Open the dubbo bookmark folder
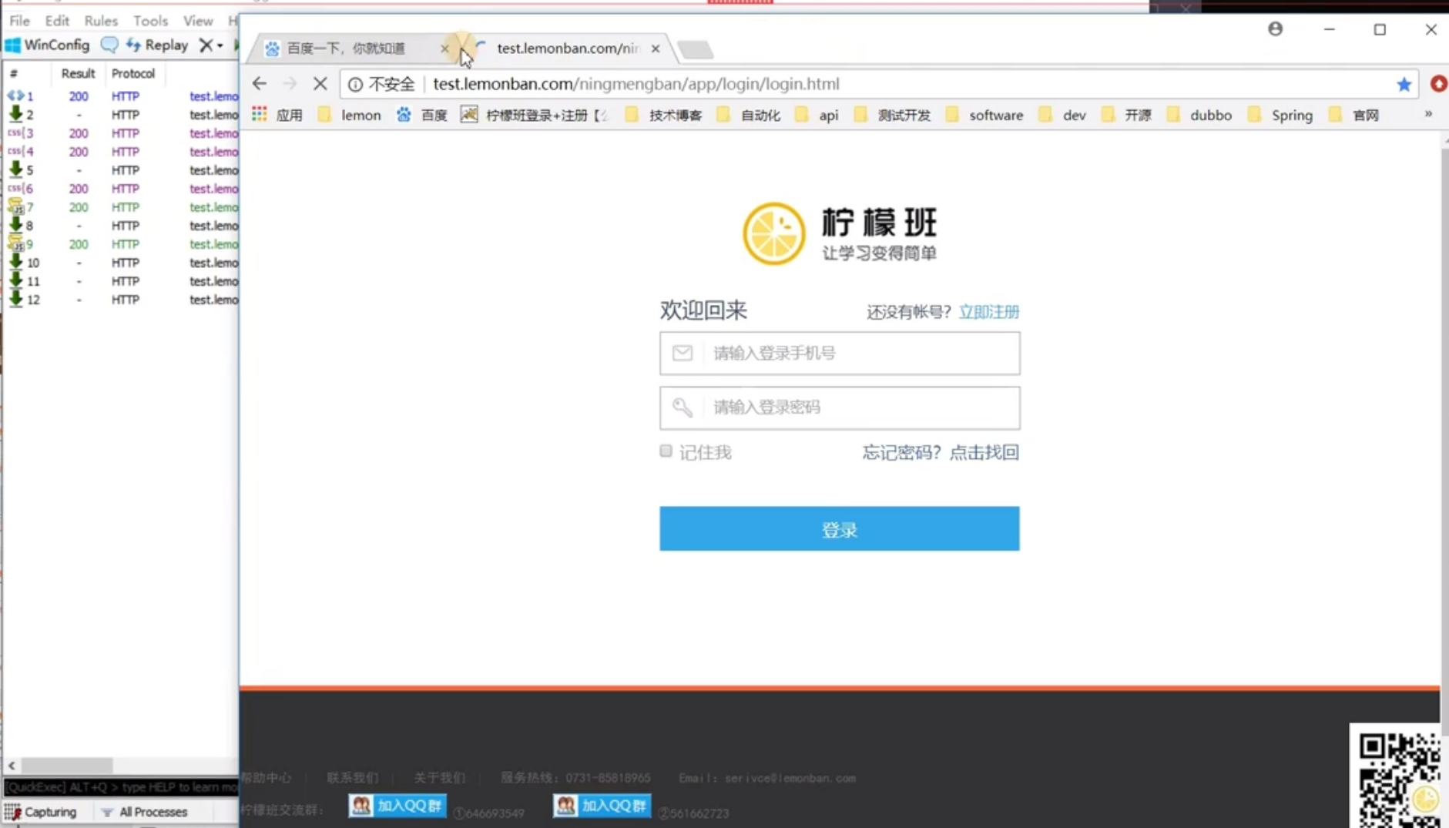This screenshot has width=1449, height=828. (x=1199, y=115)
